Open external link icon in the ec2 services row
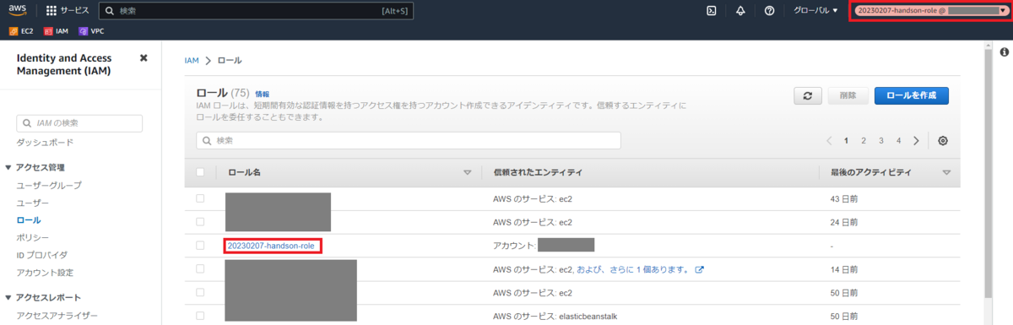Image resolution: width=1013 pixels, height=325 pixels. click(699, 270)
